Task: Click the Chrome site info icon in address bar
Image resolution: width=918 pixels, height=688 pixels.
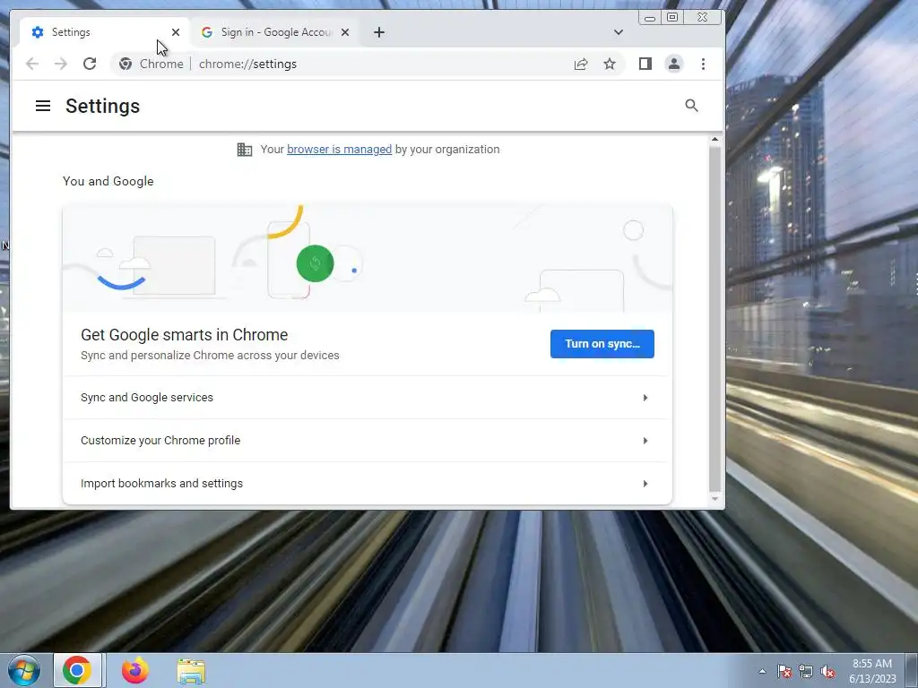Action: click(126, 64)
